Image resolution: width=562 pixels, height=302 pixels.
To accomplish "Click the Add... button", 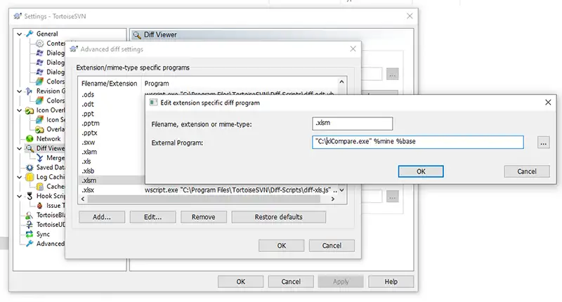I will tap(102, 217).
